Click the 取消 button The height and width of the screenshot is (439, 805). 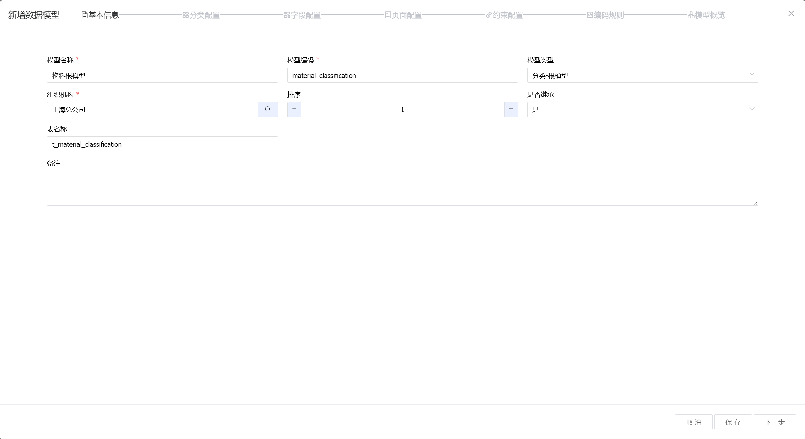click(693, 422)
